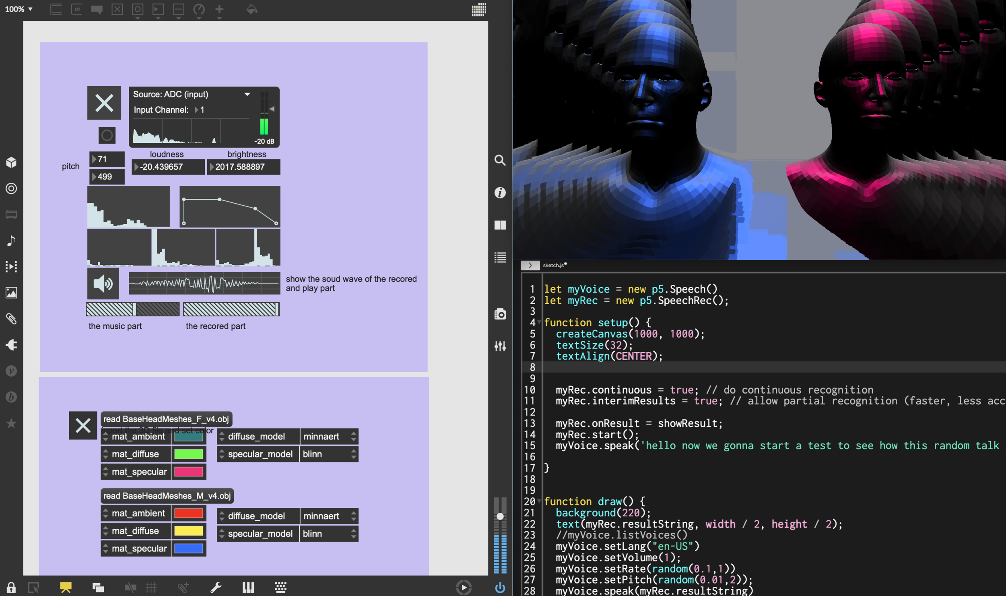Open the zoom 100% dropdown

click(19, 9)
